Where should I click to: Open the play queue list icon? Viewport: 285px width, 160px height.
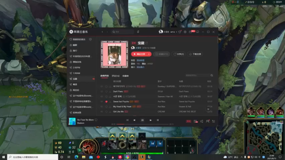[213, 121]
